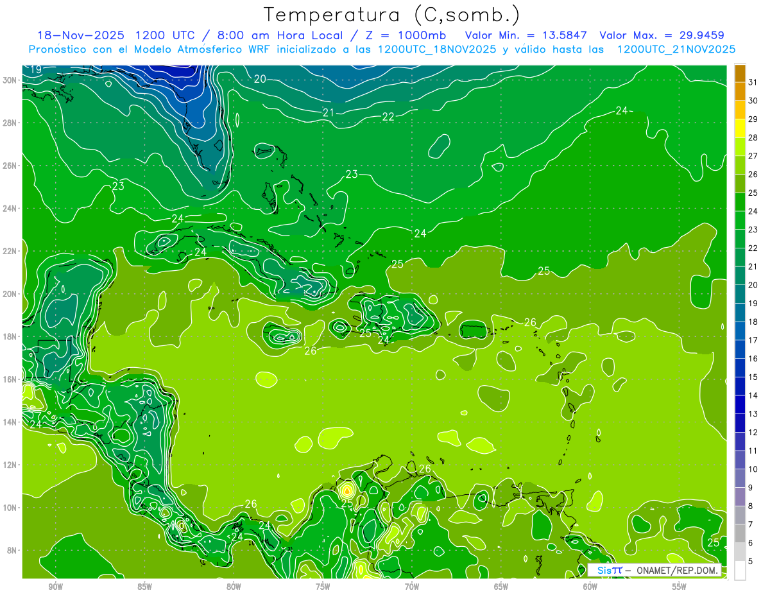
Task: Click the "11" label on the color legend
Action: [x=753, y=450]
